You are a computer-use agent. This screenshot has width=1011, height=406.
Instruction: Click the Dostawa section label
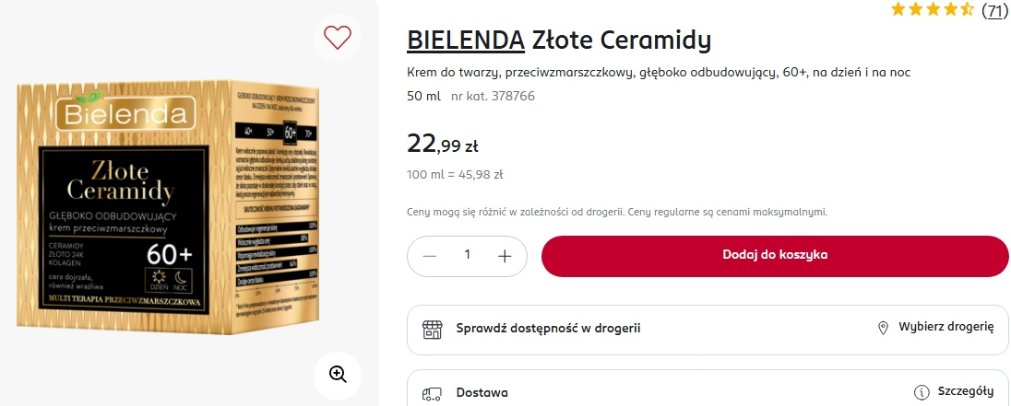pyautogui.click(x=482, y=393)
